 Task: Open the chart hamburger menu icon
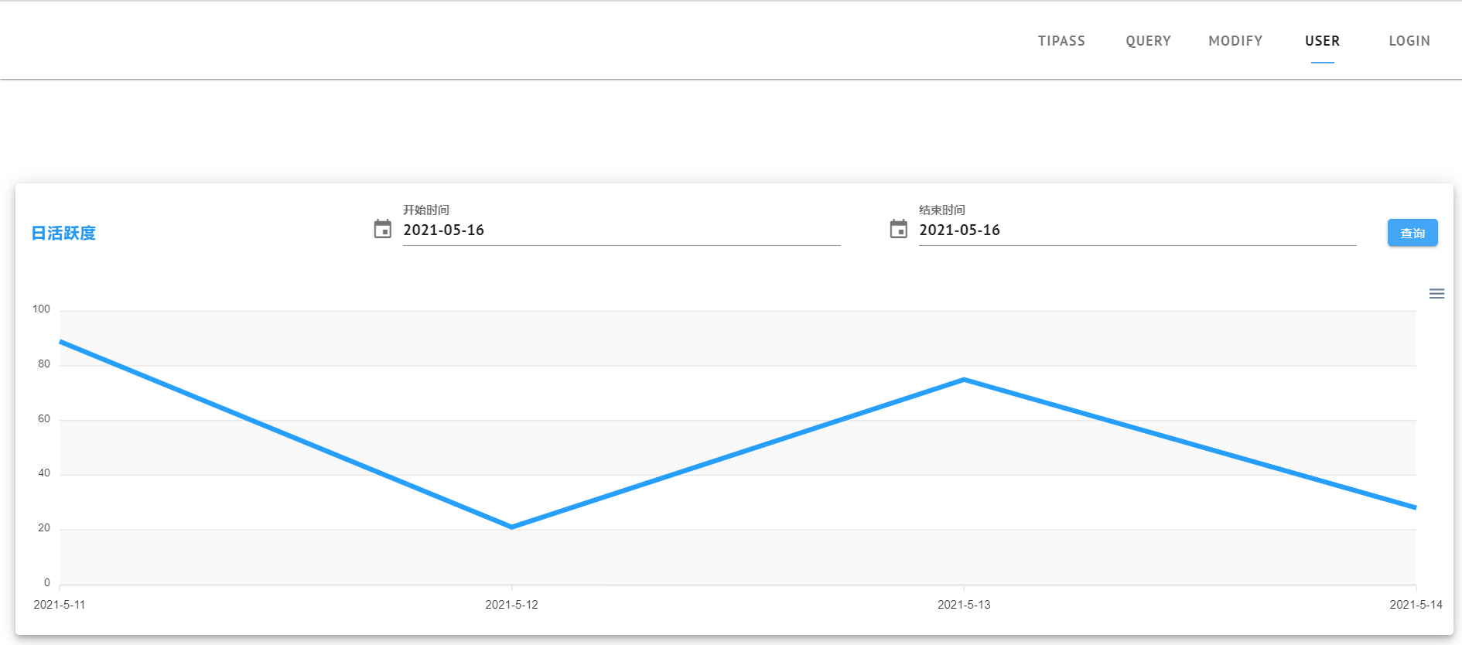coord(1436,294)
